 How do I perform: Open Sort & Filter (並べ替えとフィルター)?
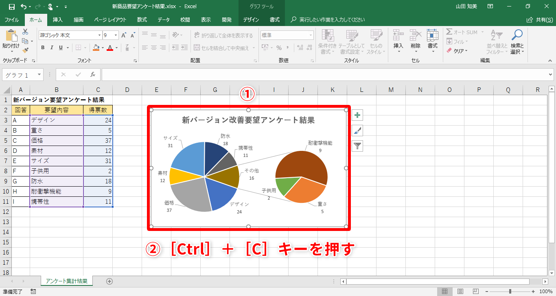pyautogui.click(x=497, y=41)
